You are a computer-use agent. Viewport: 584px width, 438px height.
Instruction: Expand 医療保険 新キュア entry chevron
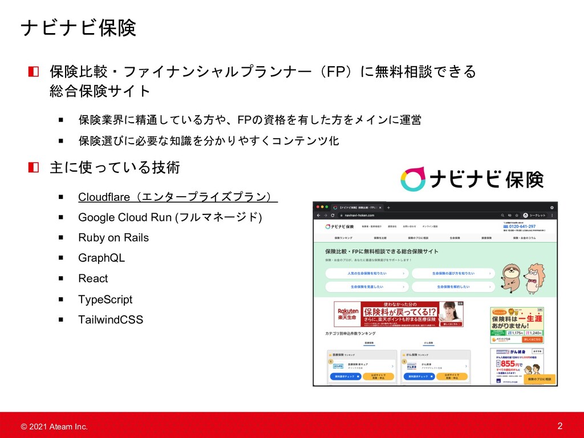click(x=392, y=367)
